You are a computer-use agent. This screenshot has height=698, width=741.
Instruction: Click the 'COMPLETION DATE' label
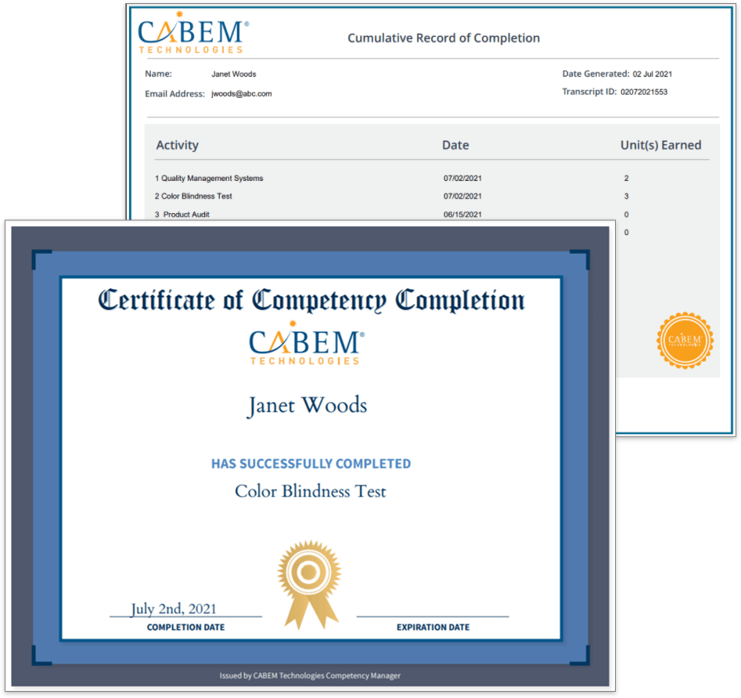185,627
